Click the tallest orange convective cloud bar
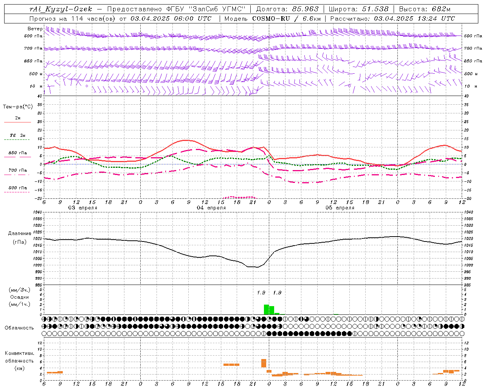 coord(264,363)
